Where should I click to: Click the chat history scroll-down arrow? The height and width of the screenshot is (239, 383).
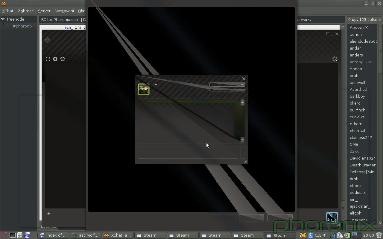pyautogui.click(x=242, y=140)
